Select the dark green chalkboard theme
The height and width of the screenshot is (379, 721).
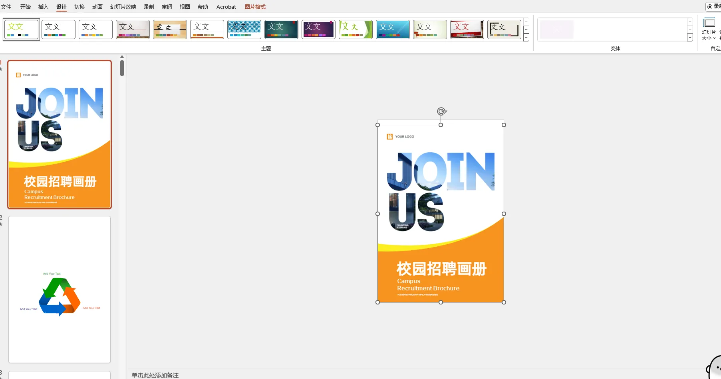click(281, 29)
